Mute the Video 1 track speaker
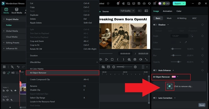The image size is (209, 109). point(8,91)
